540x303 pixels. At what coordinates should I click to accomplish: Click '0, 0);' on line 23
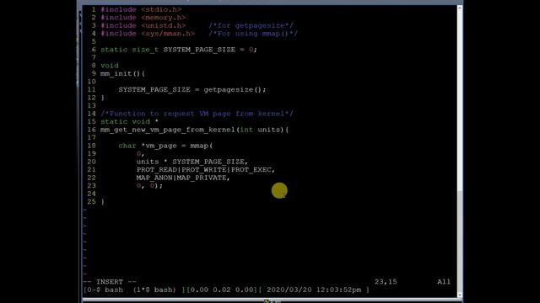(149, 185)
